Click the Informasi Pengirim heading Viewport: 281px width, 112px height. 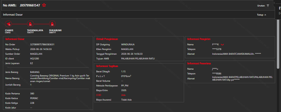pos(199,39)
